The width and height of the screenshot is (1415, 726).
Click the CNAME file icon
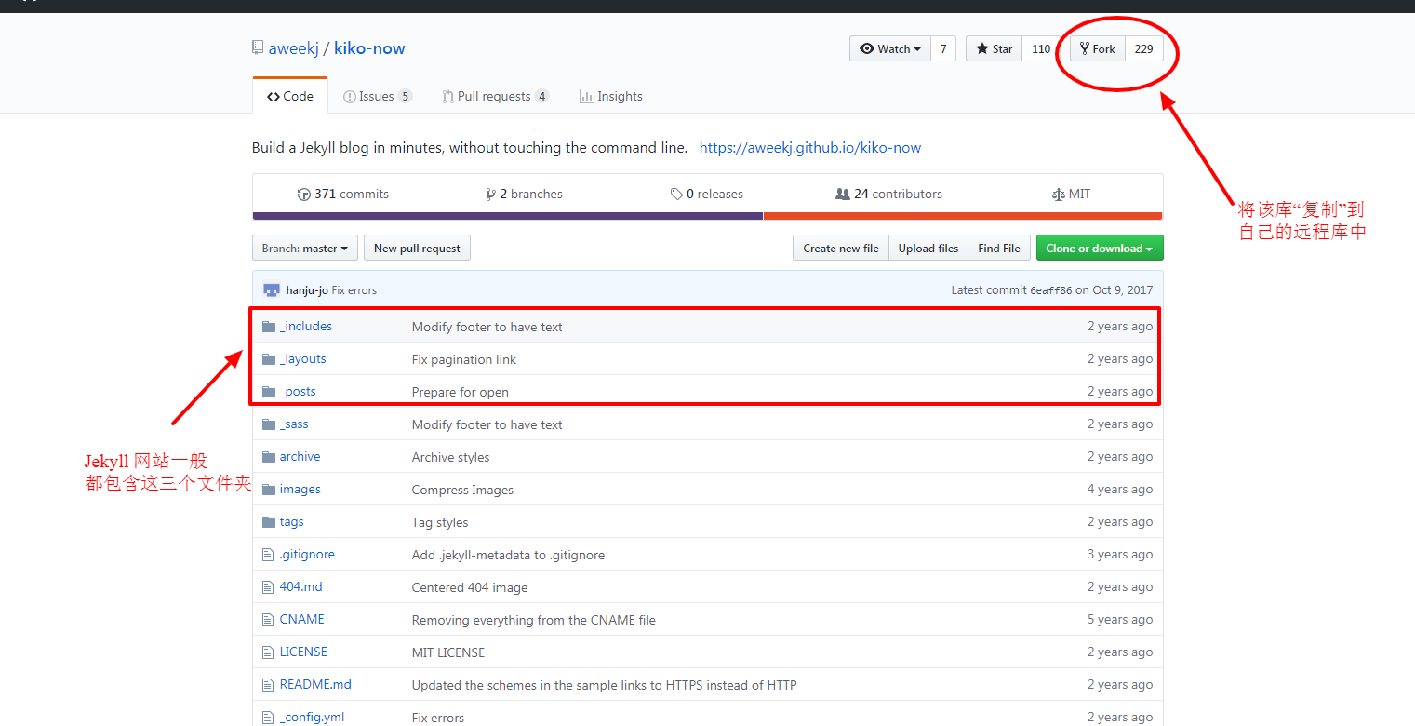click(269, 620)
